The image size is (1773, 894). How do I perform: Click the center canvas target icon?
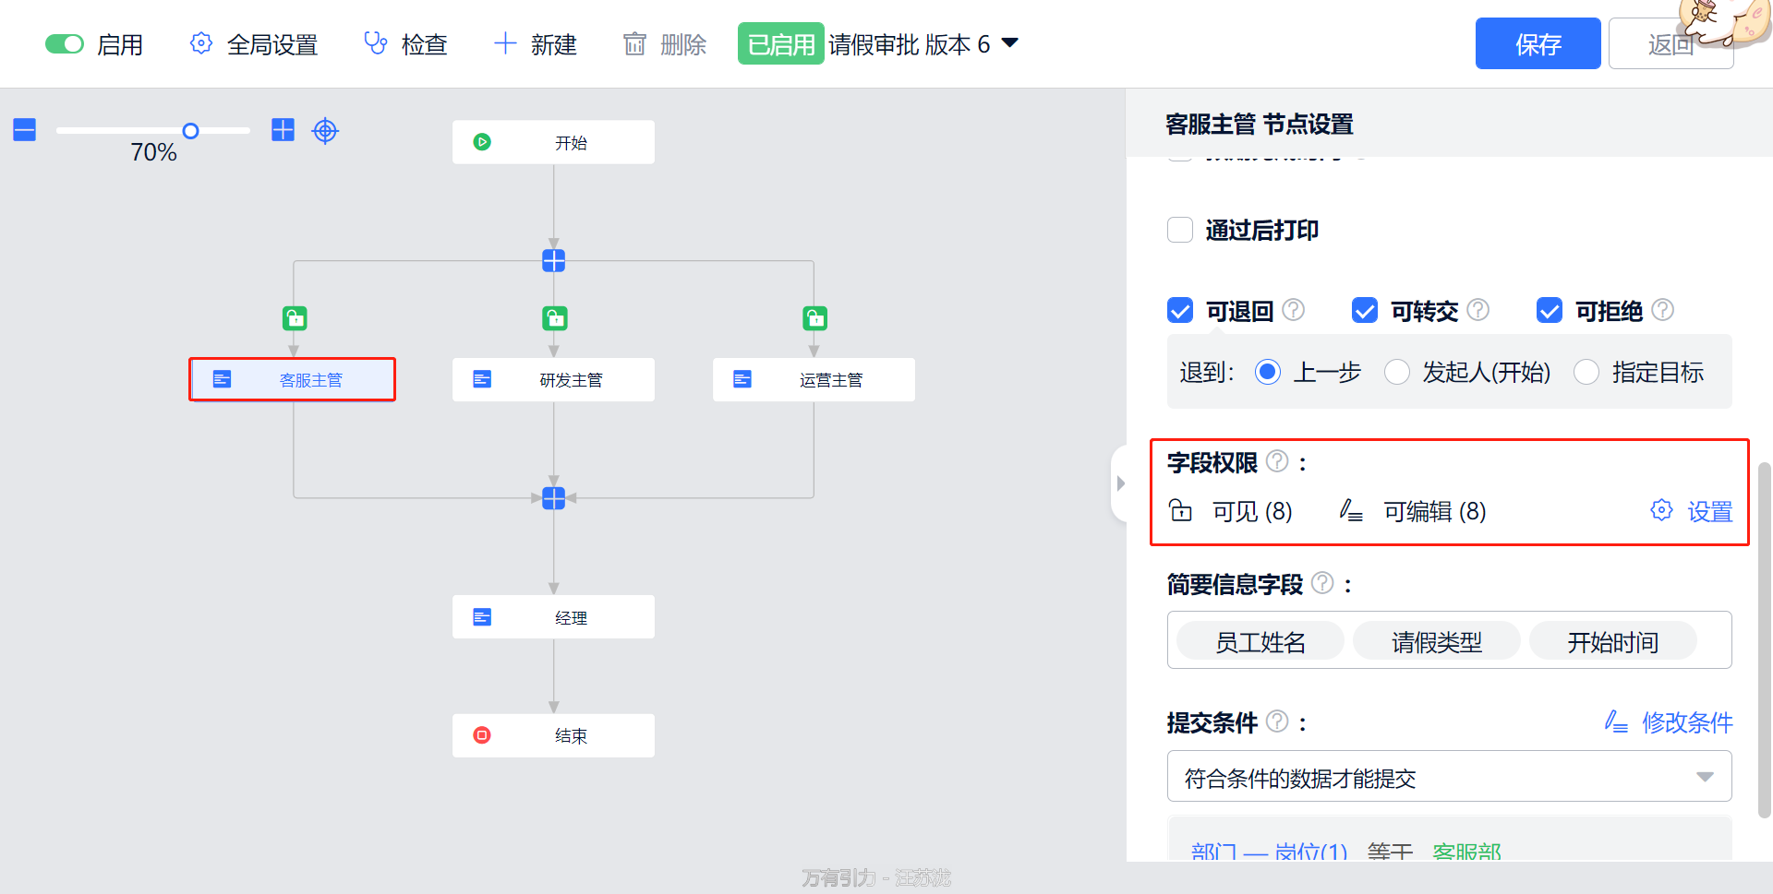325,131
